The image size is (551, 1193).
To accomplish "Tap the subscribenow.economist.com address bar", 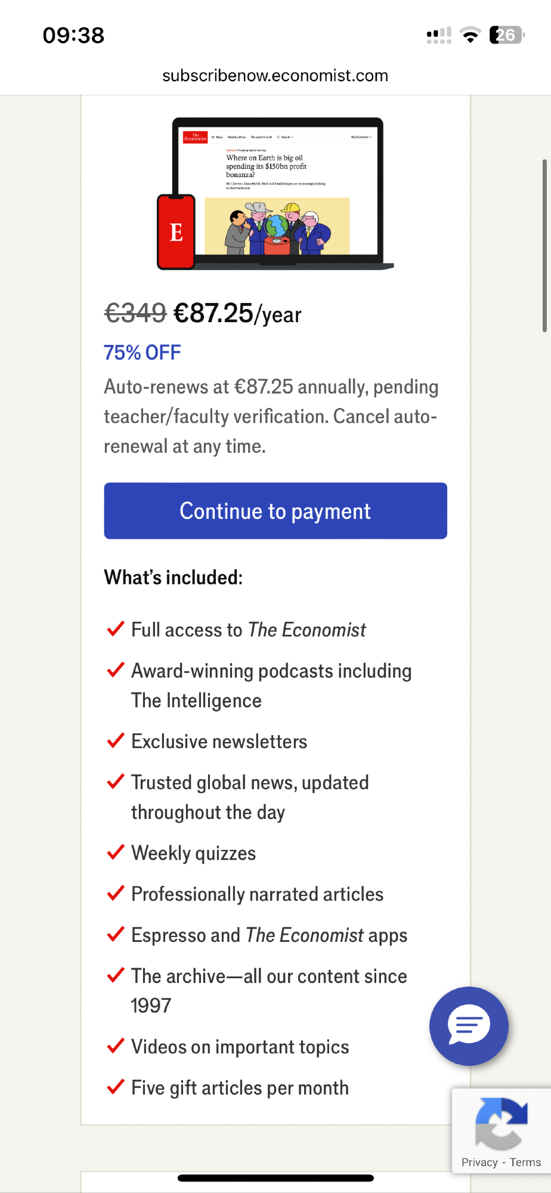I will (x=275, y=76).
